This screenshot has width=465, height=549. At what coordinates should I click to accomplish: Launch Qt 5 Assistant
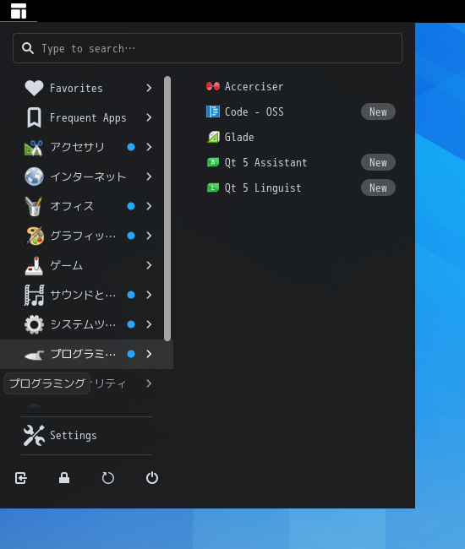tap(301, 162)
